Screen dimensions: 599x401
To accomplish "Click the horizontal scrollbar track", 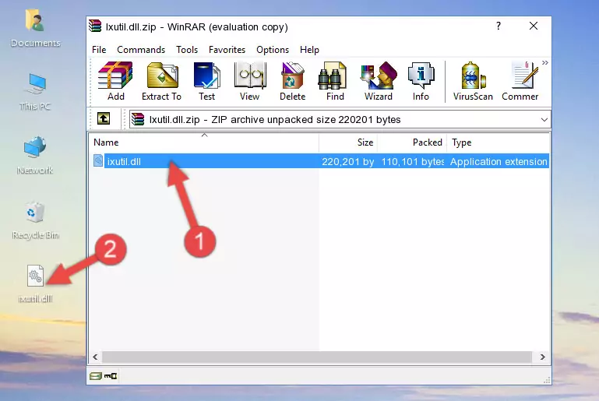I will pyautogui.click(x=317, y=357).
